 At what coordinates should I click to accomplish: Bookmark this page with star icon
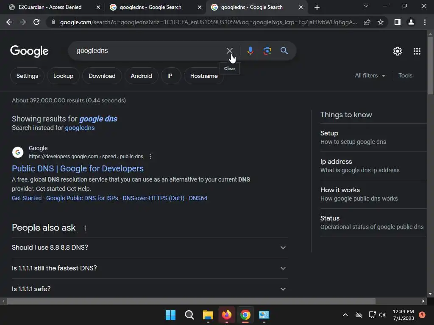(x=381, y=22)
